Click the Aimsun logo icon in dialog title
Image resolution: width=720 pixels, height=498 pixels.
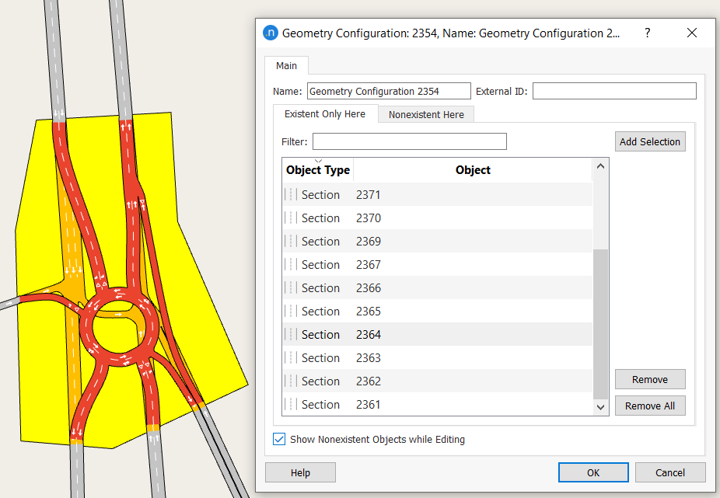[271, 33]
